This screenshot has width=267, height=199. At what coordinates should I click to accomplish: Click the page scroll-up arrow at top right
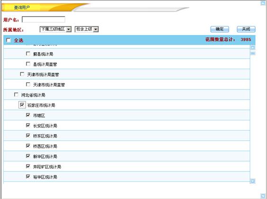pos(263,3)
